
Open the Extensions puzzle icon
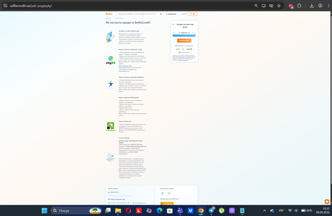[x=299, y=6]
